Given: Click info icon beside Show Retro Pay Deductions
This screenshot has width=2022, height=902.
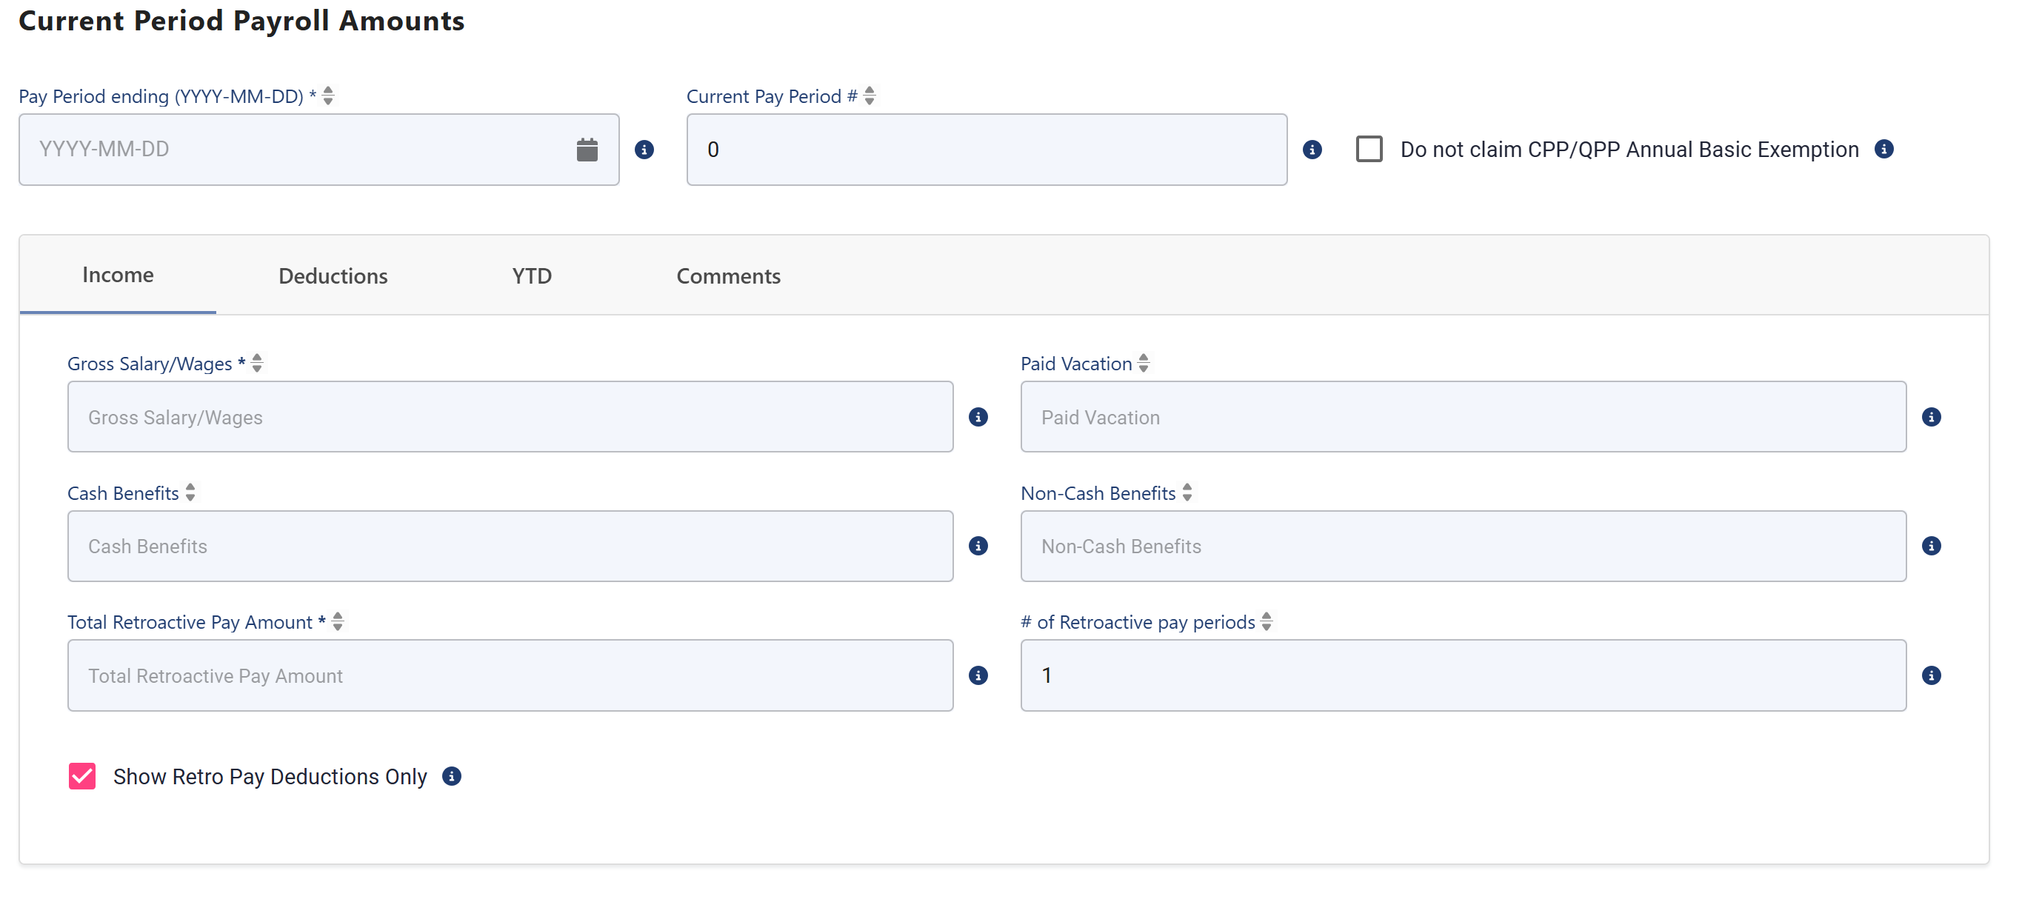Looking at the screenshot, I should 451,775.
